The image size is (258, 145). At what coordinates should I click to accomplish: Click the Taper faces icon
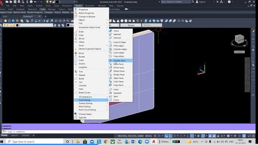pos(110,78)
